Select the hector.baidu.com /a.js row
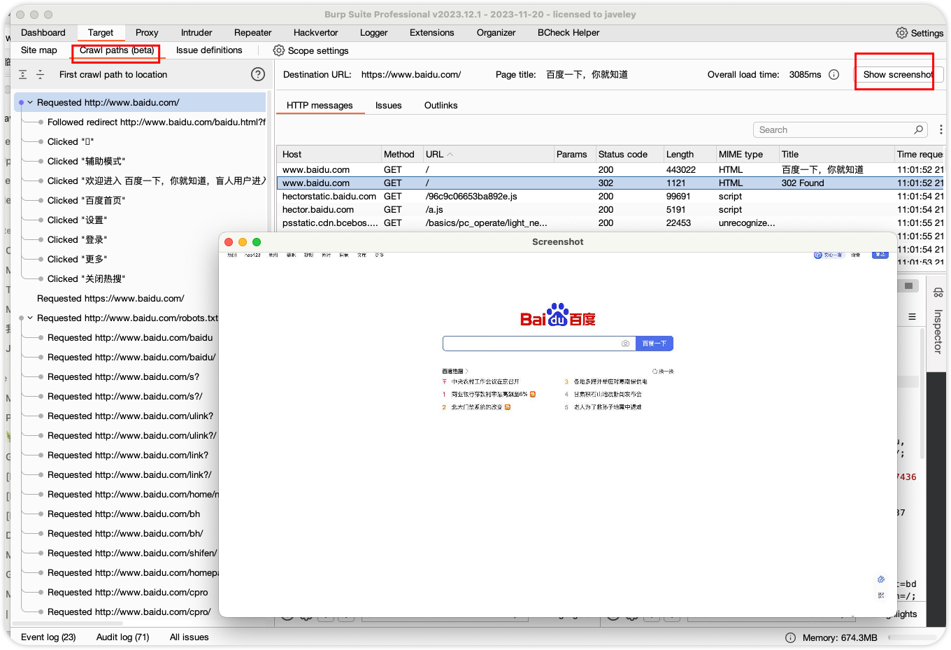The width and height of the screenshot is (951, 650). pyautogui.click(x=610, y=210)
